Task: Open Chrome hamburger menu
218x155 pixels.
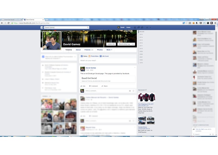Action: (215, 23)
